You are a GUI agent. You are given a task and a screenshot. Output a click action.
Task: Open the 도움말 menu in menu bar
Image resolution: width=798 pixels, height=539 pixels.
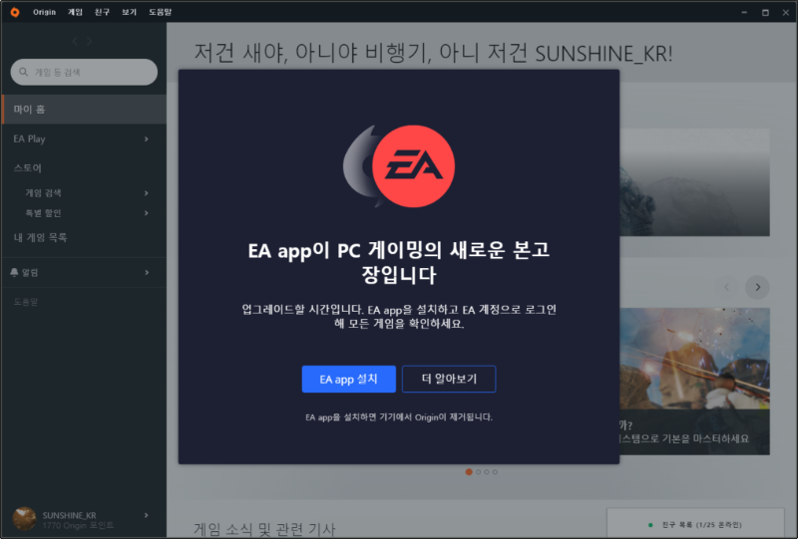pyautogui.click(x=161, y=12)
